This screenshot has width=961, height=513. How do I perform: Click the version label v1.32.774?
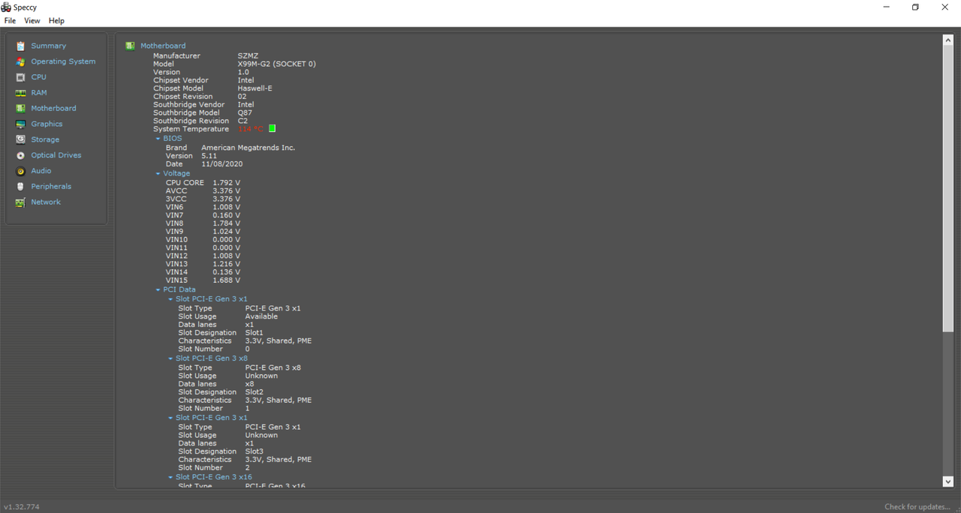click(21, 507)
